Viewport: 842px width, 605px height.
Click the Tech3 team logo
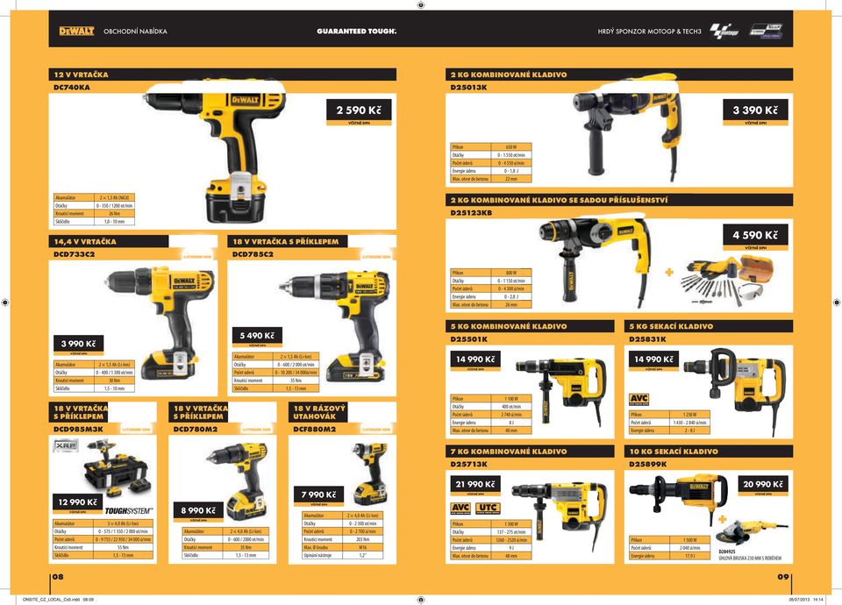[x=766, y=32]
